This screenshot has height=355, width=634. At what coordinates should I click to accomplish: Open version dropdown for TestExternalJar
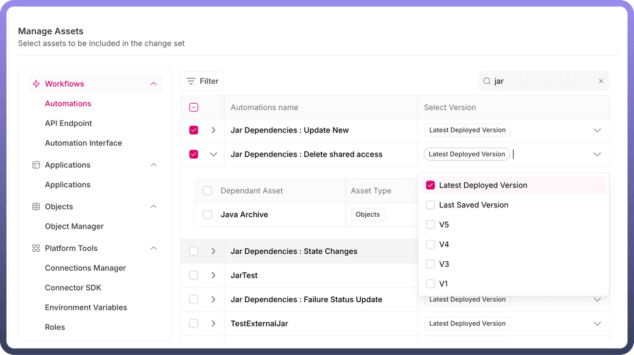(x=597, y=323)
